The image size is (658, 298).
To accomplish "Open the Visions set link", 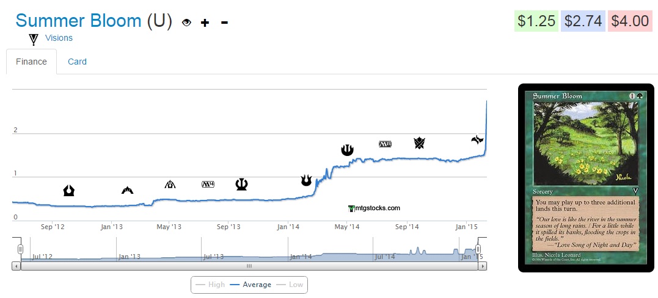I will 59,38.
